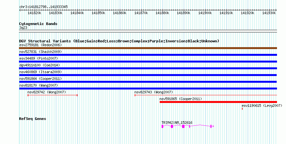
Task: Click the brown complex variant bar esv2759181
Action: 148,48
